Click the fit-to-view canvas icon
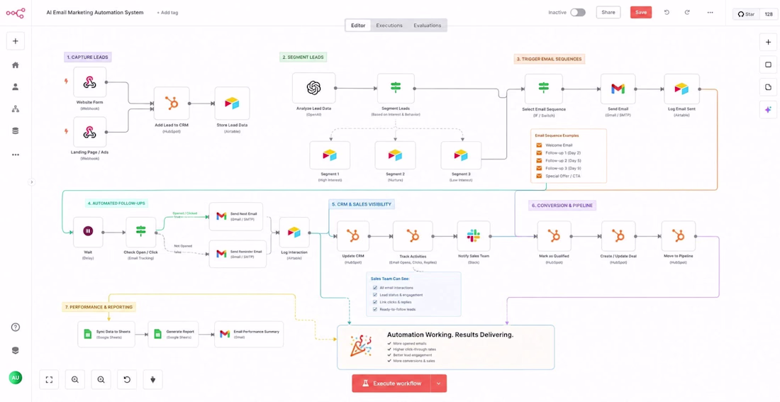This screenshot has height=402, width=780. pos(49,379)
